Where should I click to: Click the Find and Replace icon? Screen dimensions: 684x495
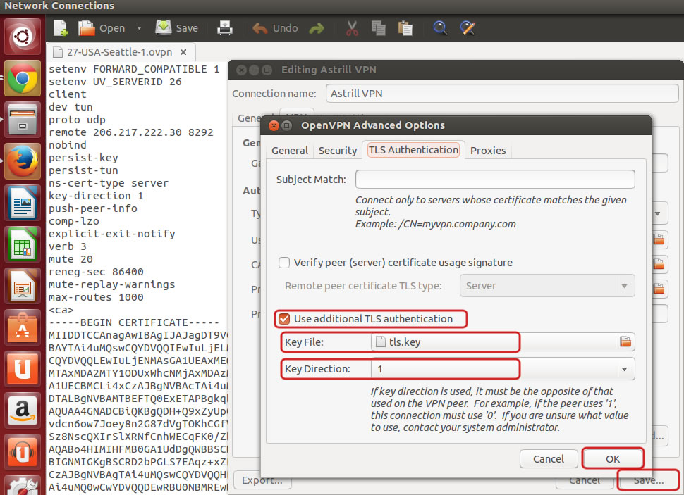coord(468,28)
